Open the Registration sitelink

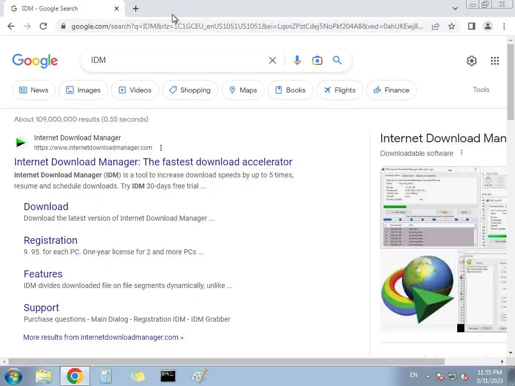click(x=51, y=240)
